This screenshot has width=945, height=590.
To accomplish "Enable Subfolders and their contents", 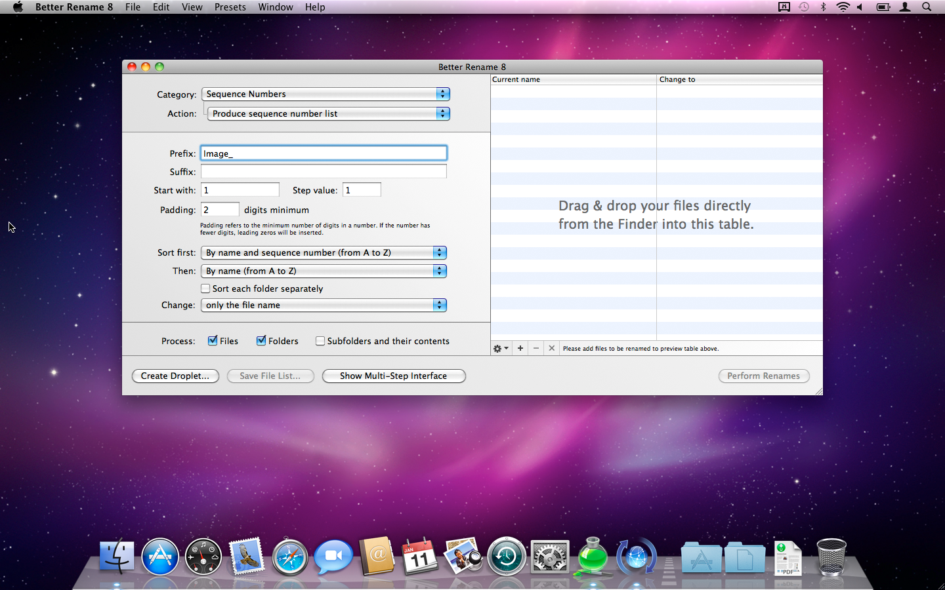I will click(x=320, y=341).
